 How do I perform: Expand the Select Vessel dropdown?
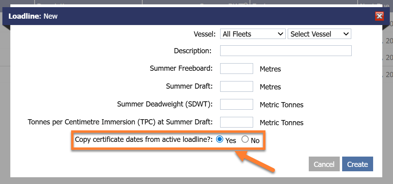[319, 34]
